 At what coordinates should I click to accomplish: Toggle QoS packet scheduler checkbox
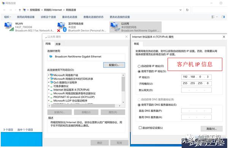pos(49,82)
